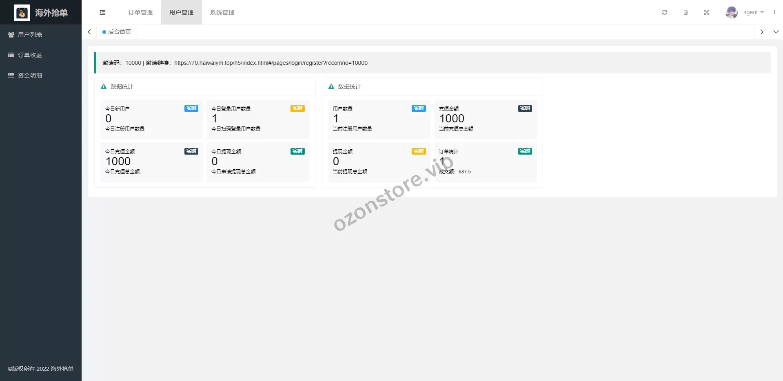Click the 用户列表 users icon in sidebar
Screen dimensions: 783x381
(x=11, y=35)
